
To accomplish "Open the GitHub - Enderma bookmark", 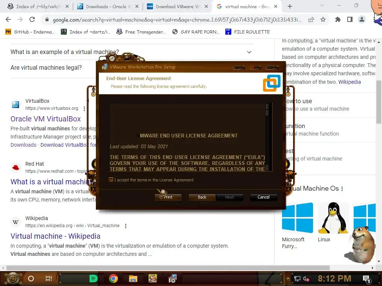I will (x=30, y=32).
